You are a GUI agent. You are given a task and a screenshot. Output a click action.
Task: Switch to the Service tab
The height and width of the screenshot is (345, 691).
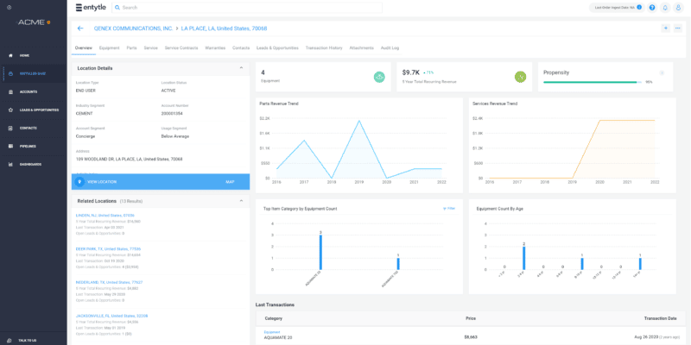tap(150, 48)
